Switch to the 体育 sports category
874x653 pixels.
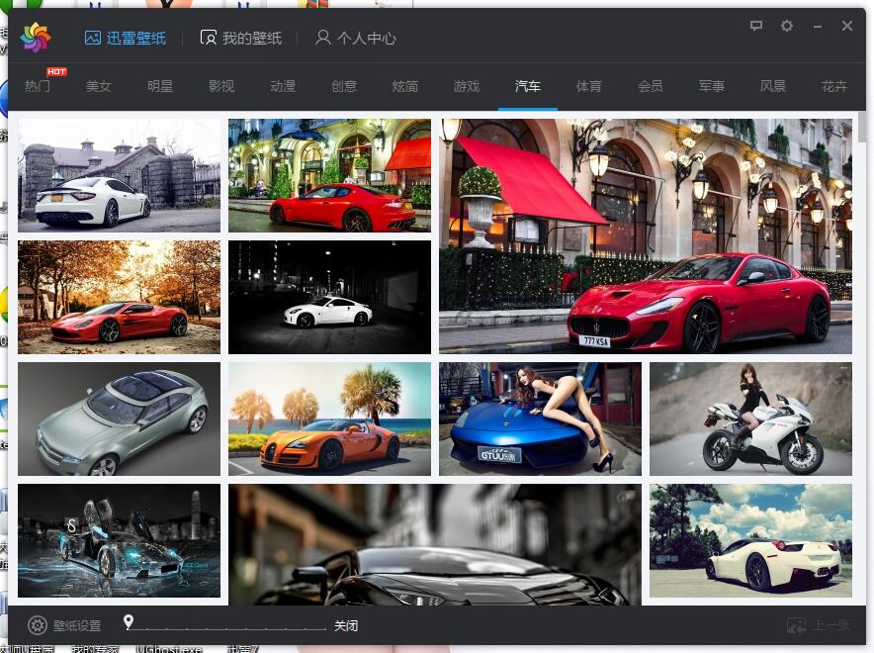point(589,86)
